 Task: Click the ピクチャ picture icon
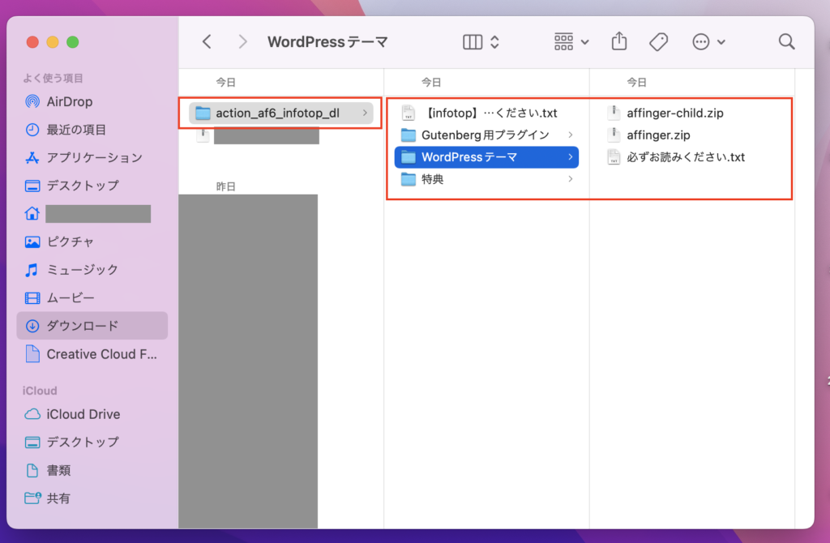click(32, 242)
